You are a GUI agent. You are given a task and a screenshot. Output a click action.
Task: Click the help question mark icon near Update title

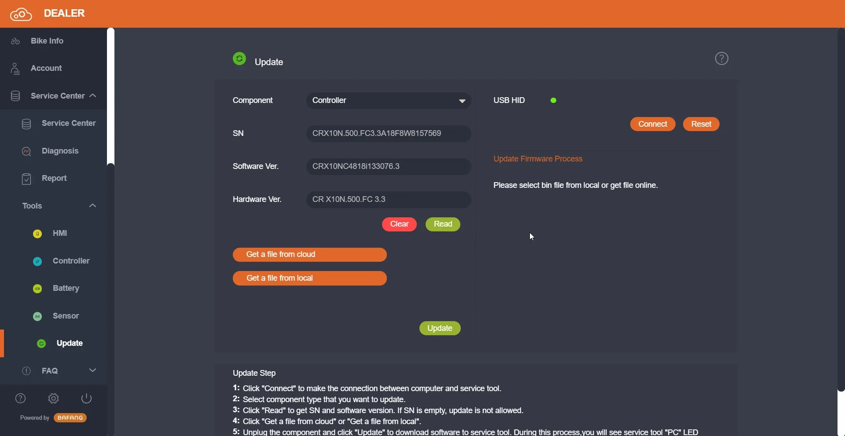point(721,59)
